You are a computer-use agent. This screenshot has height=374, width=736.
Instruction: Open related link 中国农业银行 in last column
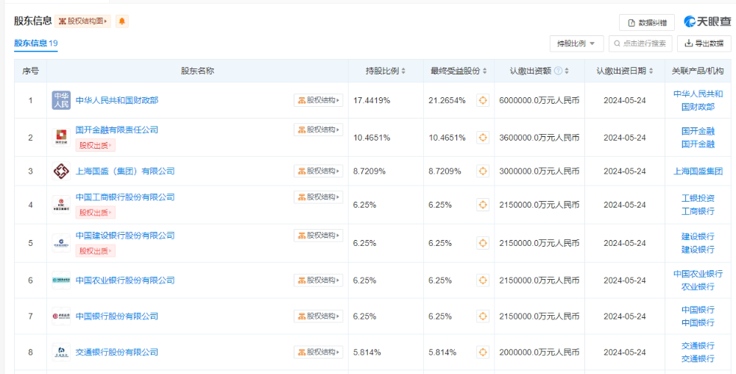tap(698, 274)
